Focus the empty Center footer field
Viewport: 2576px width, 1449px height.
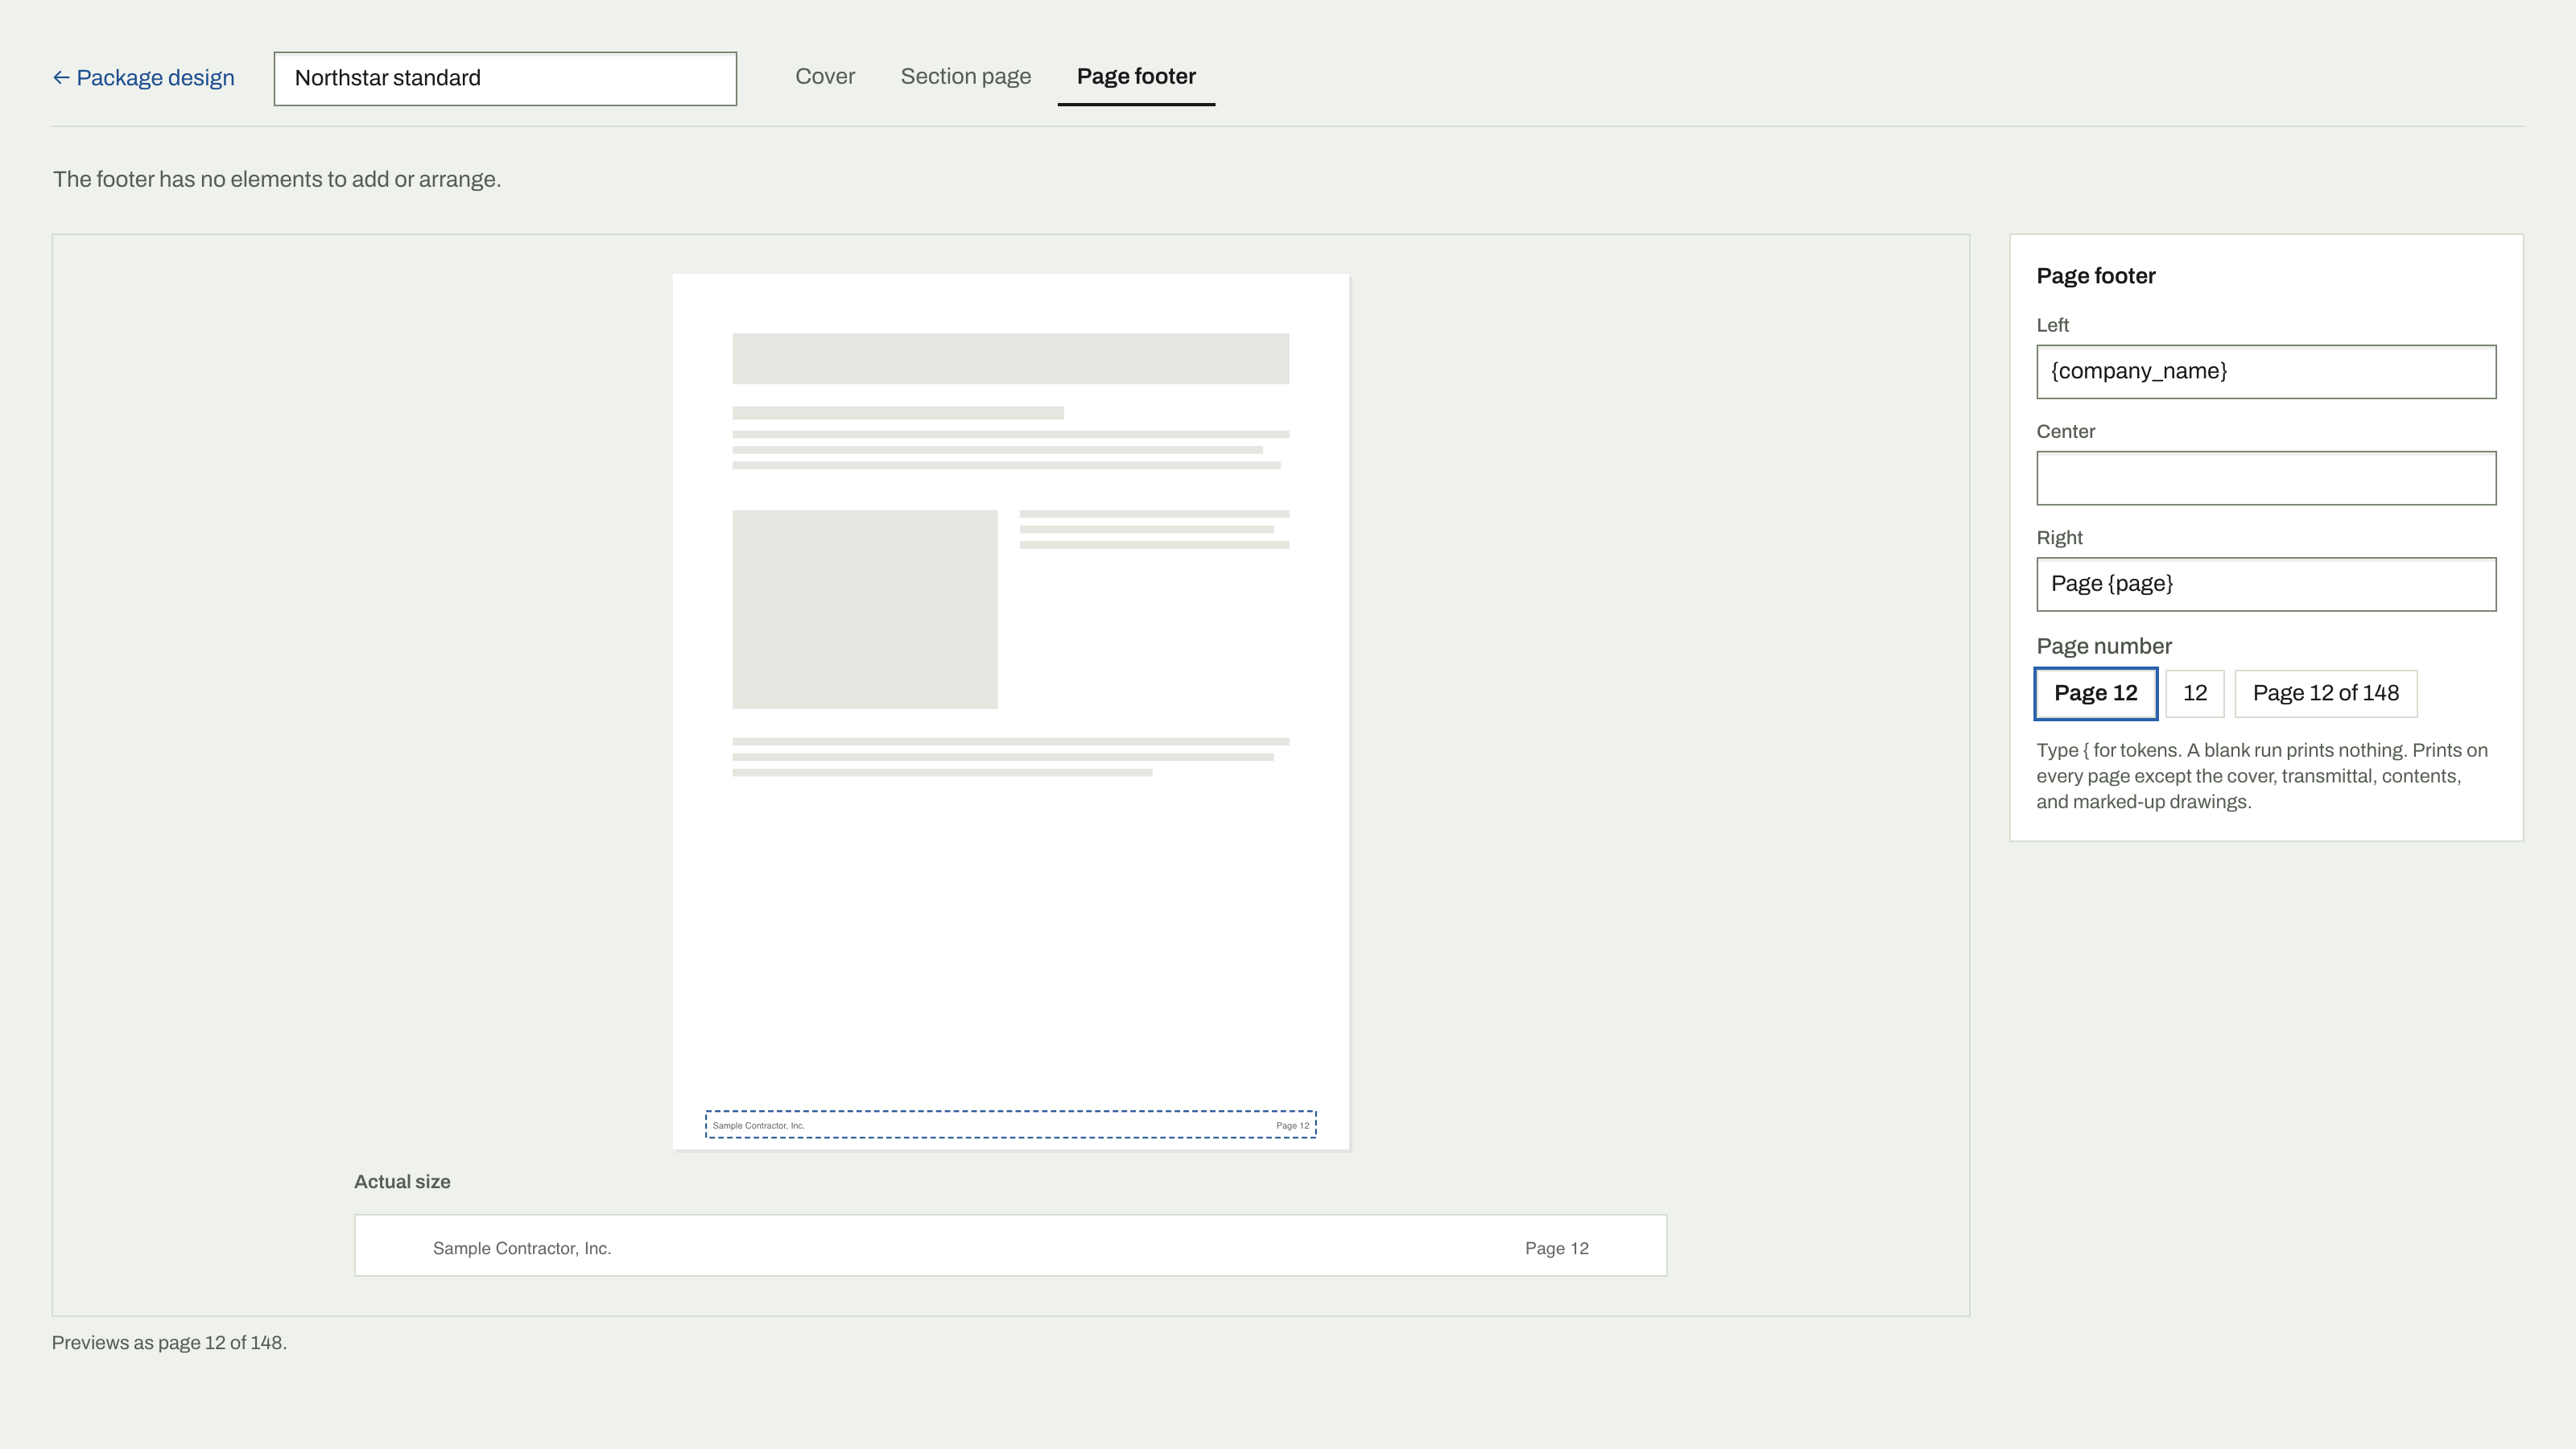coord(2266,478)
